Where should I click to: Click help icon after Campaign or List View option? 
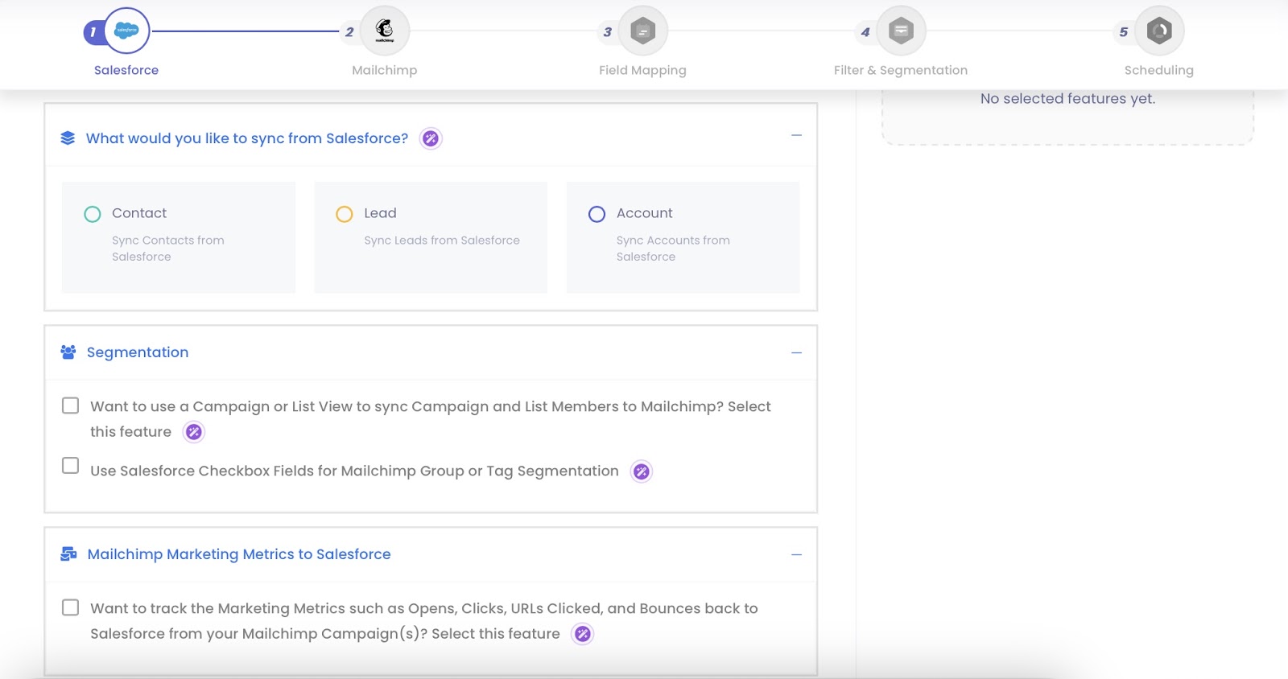194,432
